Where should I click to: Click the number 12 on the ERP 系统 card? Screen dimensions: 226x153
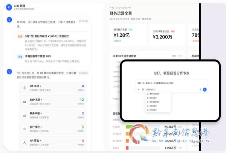(82, 100)
